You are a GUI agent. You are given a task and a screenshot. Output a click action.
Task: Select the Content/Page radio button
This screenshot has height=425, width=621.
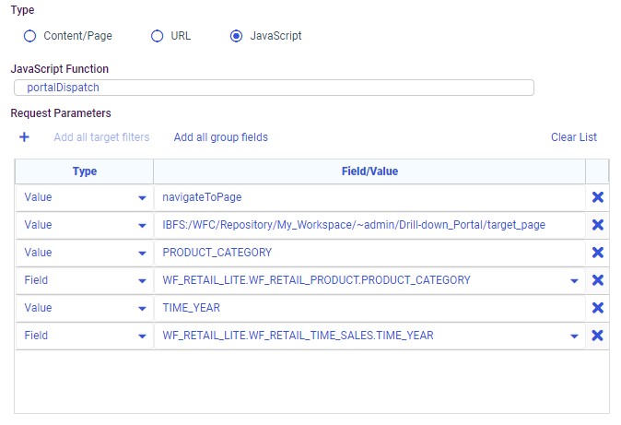29,36
